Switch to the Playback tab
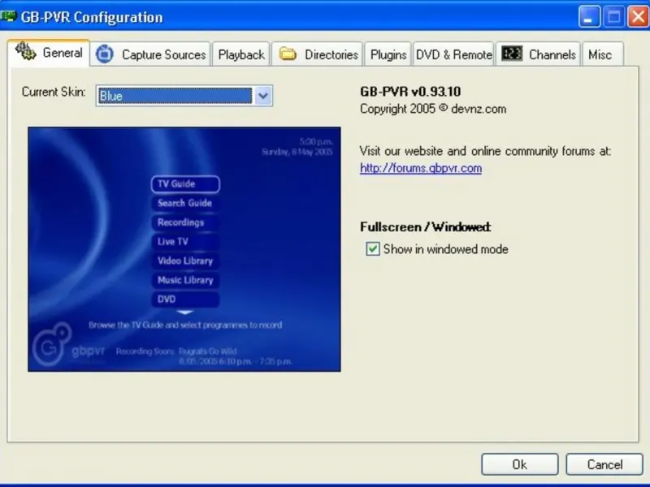 pyautogui.click(x=241, y=54)
